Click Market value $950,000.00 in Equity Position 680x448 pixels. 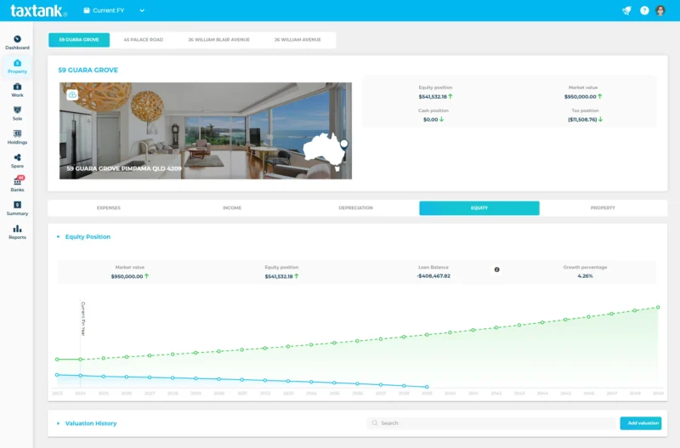tap(130, 276)
